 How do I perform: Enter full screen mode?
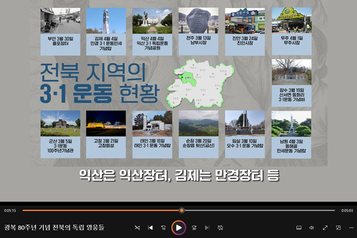point(325,227)
